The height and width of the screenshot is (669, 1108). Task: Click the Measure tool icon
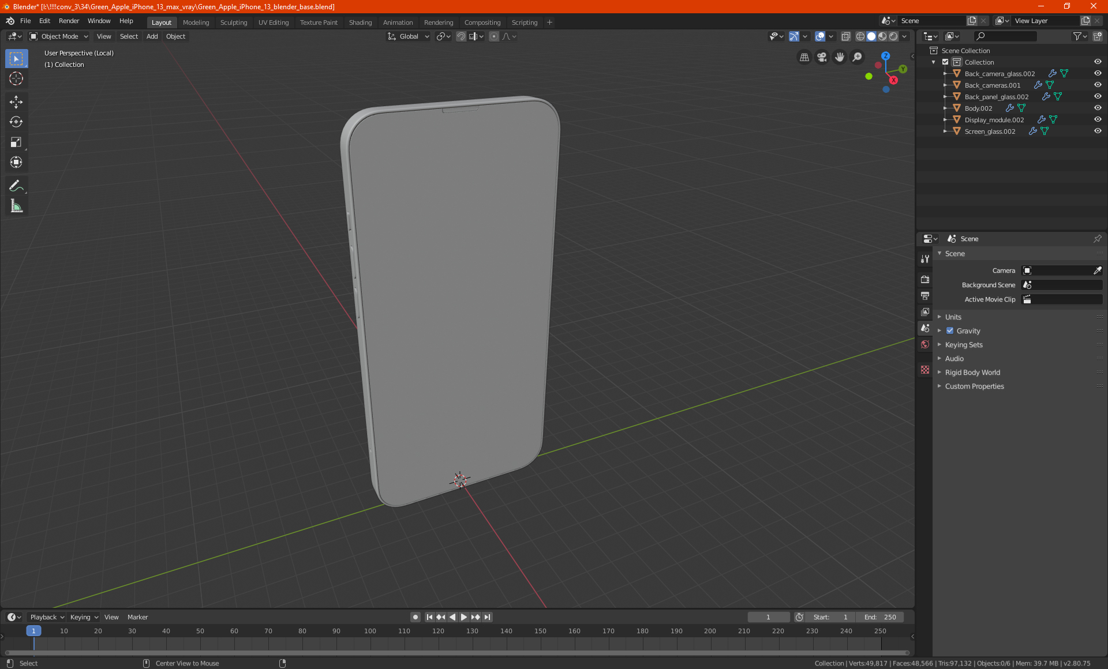(x=16, y=206)
